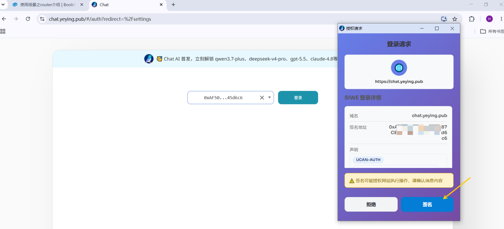Image resolution: width=504 pixels, height=229 pixels.
Task: Clear the selected address 0xAF50...45d6c6
Action: click(x=262, y=98)
